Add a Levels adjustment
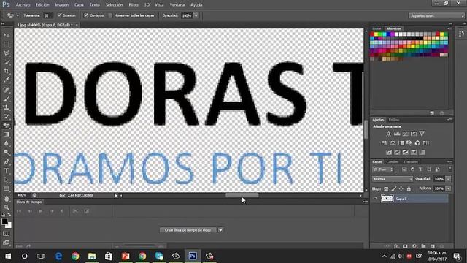This screenshot has height=263, width=467. click(x=397, y=134)
